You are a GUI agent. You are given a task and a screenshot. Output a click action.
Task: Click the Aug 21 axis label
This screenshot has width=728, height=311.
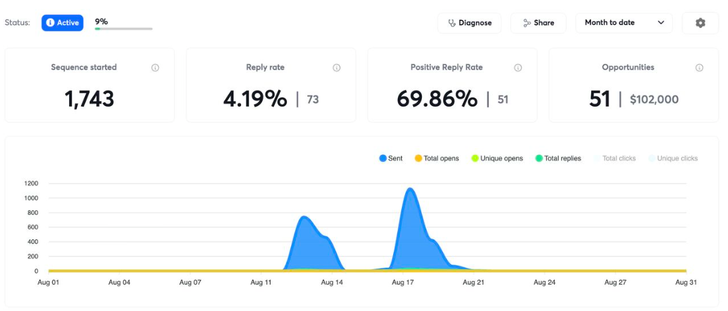474,282
